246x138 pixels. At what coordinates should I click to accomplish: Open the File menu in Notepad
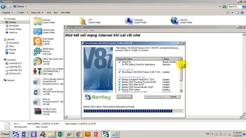[66, 31]
